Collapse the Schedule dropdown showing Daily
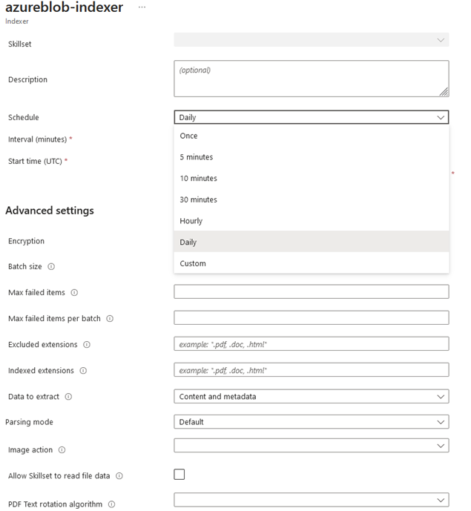This screenshot has width=471, height=511. (311, 117)
